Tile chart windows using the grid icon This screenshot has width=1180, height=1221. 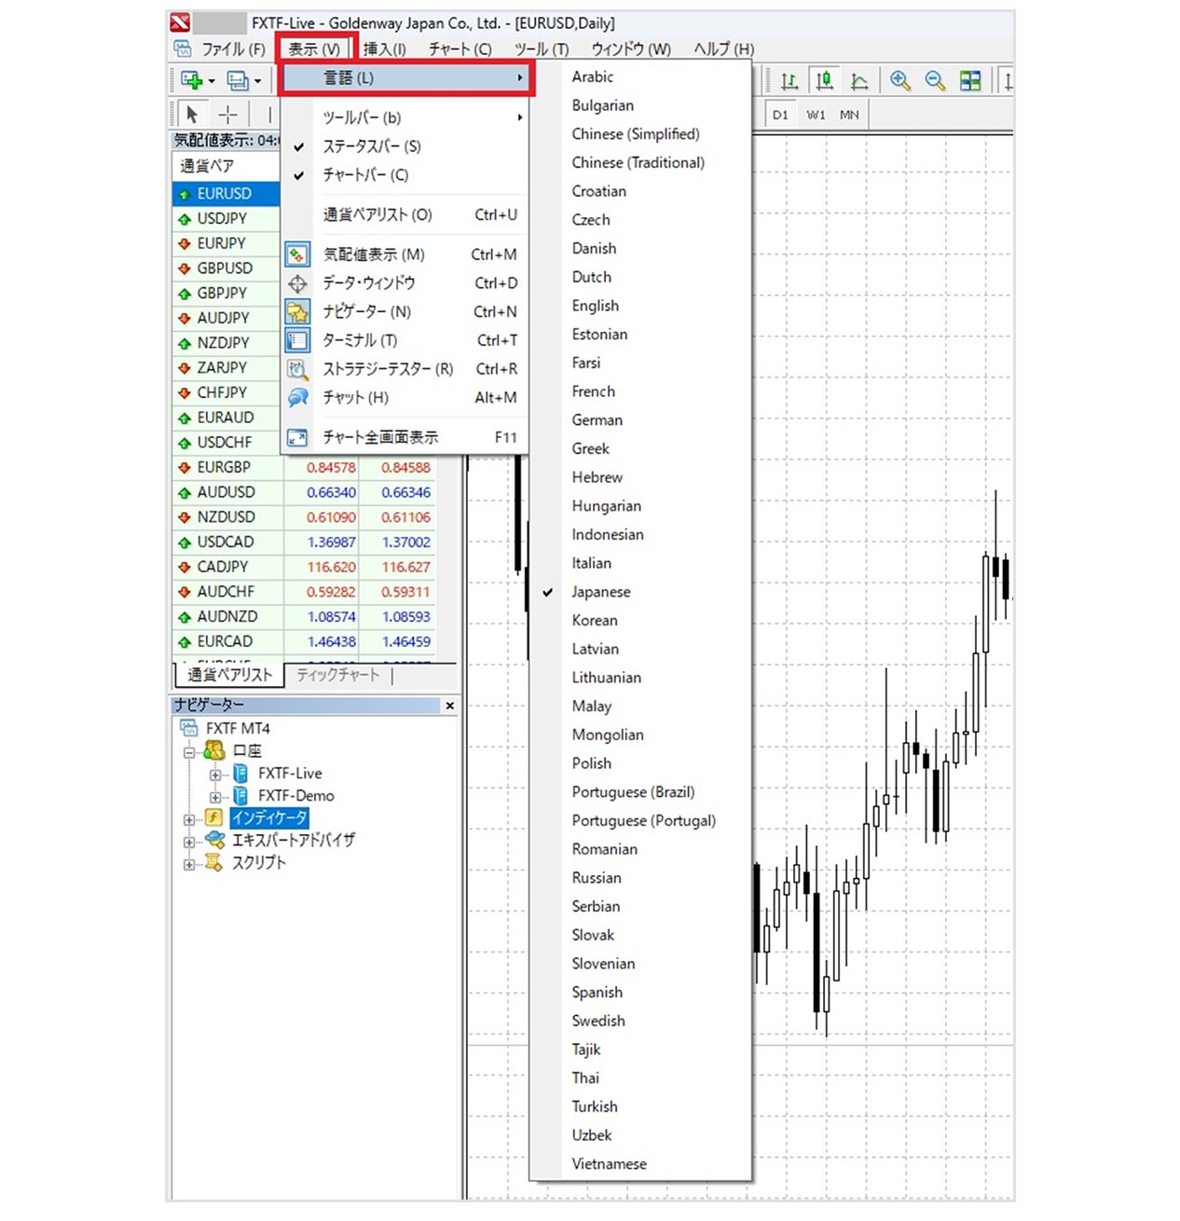970,81
